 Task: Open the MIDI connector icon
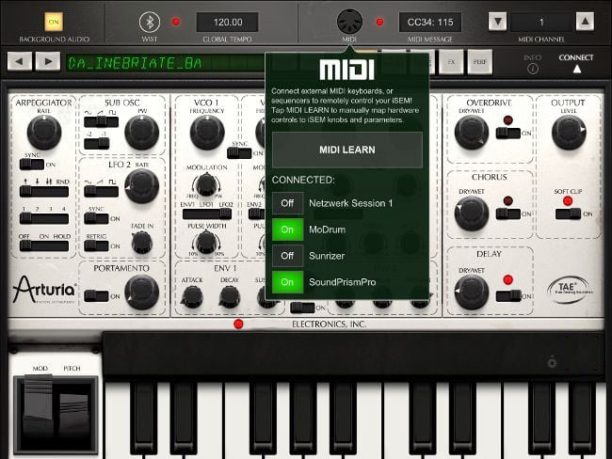tap(349, 22)
